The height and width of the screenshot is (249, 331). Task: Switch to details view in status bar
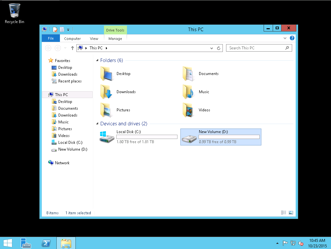(284, 213)
